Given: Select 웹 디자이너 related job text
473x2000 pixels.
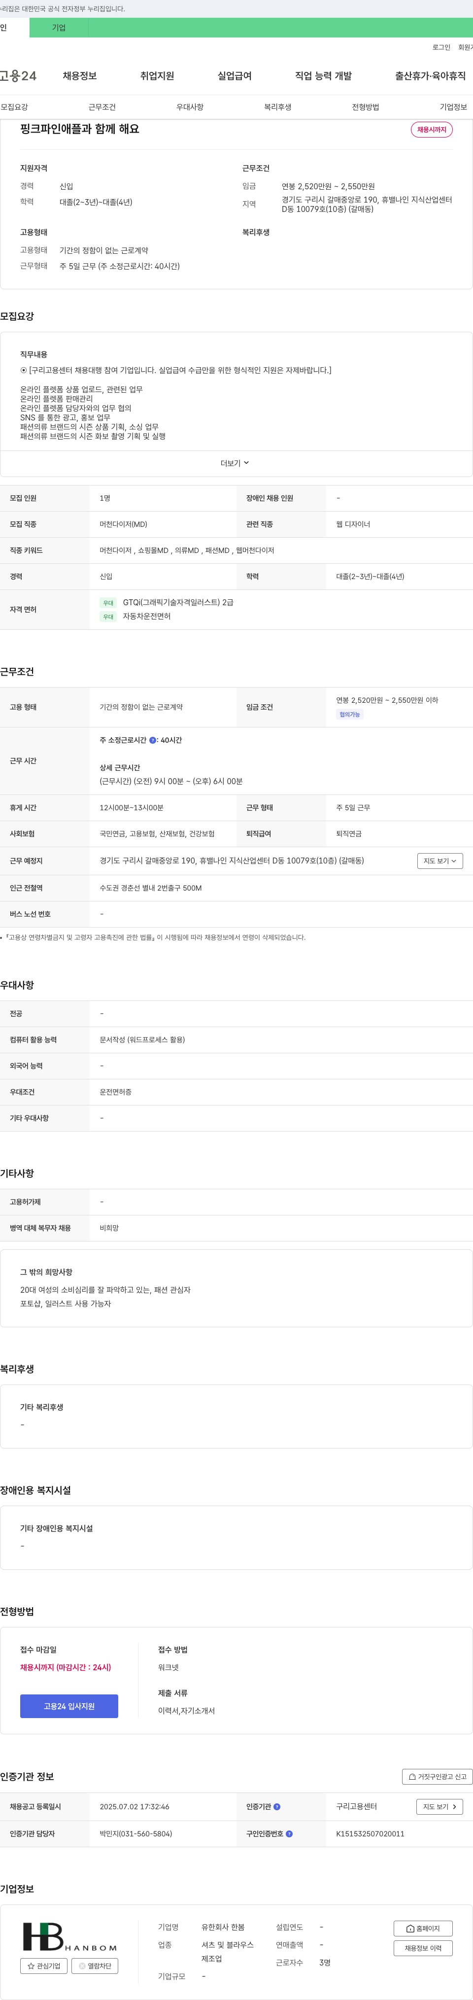Looking at the screenshot, I should coord(353,524).
